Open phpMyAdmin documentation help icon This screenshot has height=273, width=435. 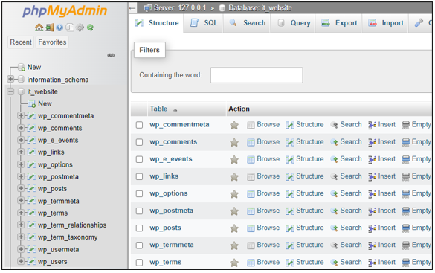point(59,28)
